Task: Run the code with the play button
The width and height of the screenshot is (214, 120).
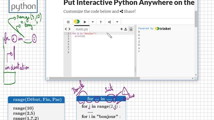Action: [85, 22]
